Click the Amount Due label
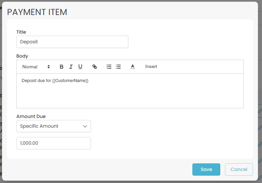 click(x=31, y=116)
